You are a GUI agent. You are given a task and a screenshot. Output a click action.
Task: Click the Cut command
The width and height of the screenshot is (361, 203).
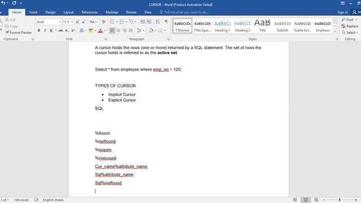point(10,20)
